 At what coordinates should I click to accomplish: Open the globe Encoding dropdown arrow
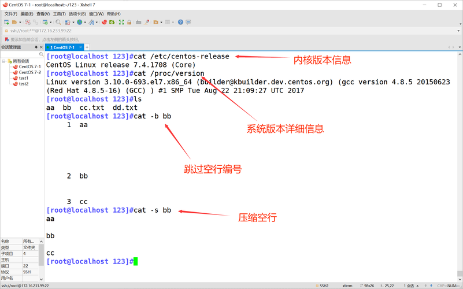click(85, 23)
